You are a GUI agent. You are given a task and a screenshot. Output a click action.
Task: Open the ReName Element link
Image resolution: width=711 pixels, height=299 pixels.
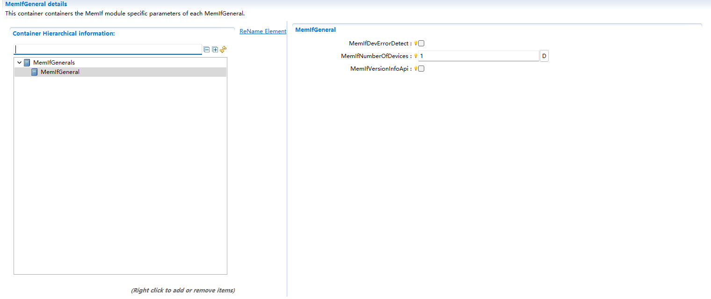pos(262,31)
